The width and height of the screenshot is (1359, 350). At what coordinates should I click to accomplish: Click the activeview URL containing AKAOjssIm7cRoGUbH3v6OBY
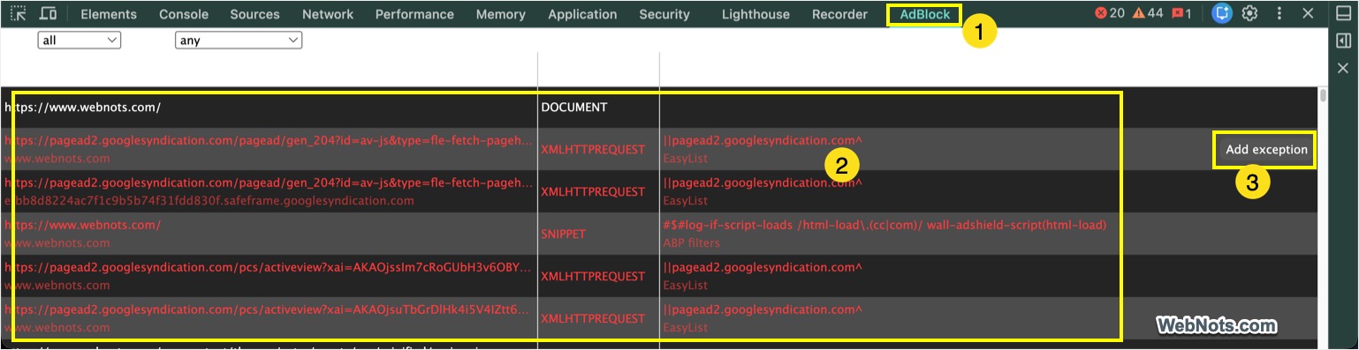[x=270, y=268]
